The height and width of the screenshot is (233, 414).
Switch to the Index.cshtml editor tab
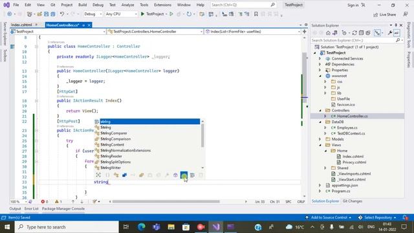click(x=21, y=25)
